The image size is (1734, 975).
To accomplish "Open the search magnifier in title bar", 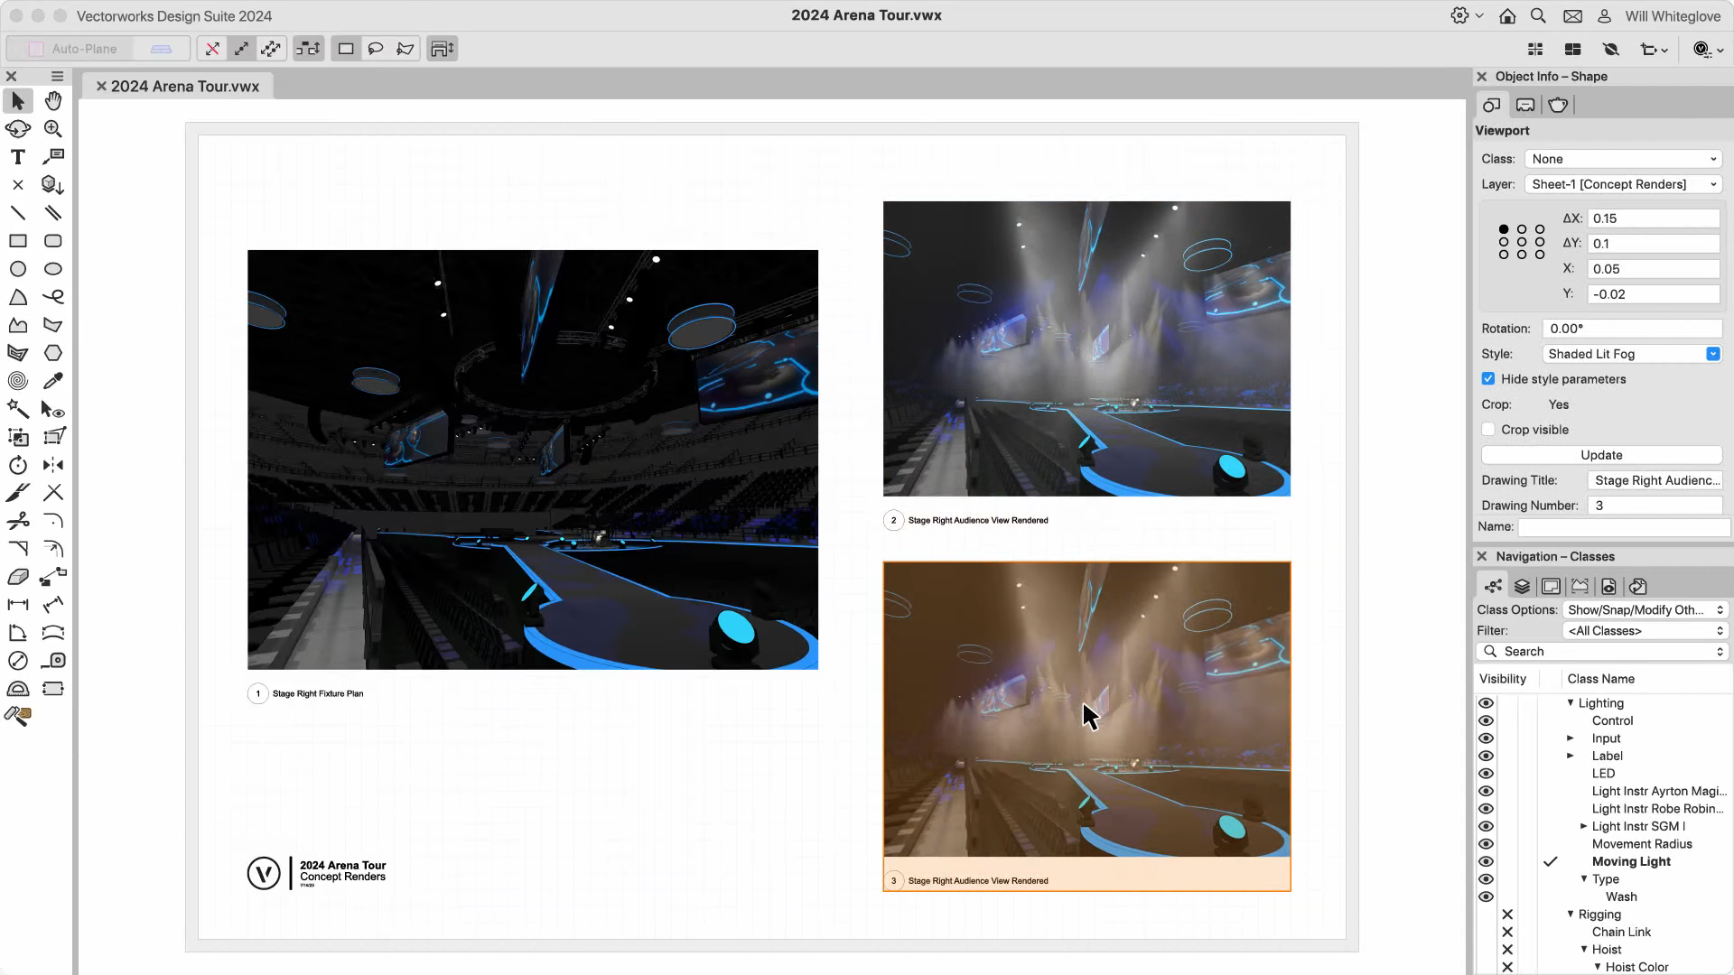I will [x=1538, y=16].
